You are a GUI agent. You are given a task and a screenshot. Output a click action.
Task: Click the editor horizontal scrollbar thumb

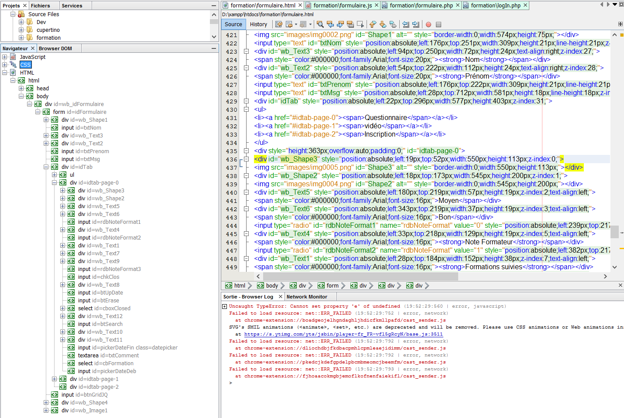coord(360,276)
